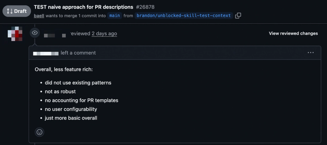This screenshot has height=145, width=327.
Task: Open the reviewer's pixelated avatar
Action: 15,33
